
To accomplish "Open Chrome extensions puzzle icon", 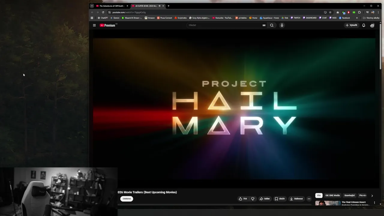I will coord(359,12).
